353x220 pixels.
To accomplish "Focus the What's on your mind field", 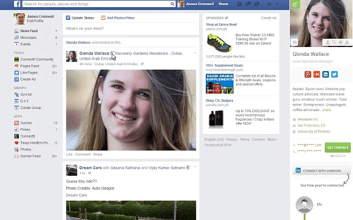I will pos(131,29).
